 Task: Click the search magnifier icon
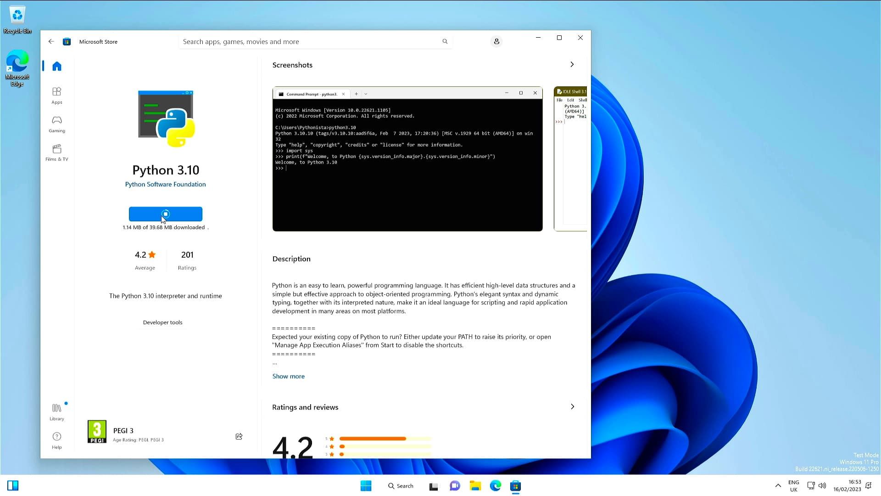[x=444, y=41]
